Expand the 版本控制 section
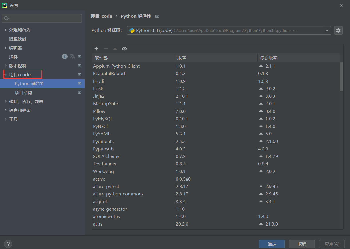 click(5, 66)
